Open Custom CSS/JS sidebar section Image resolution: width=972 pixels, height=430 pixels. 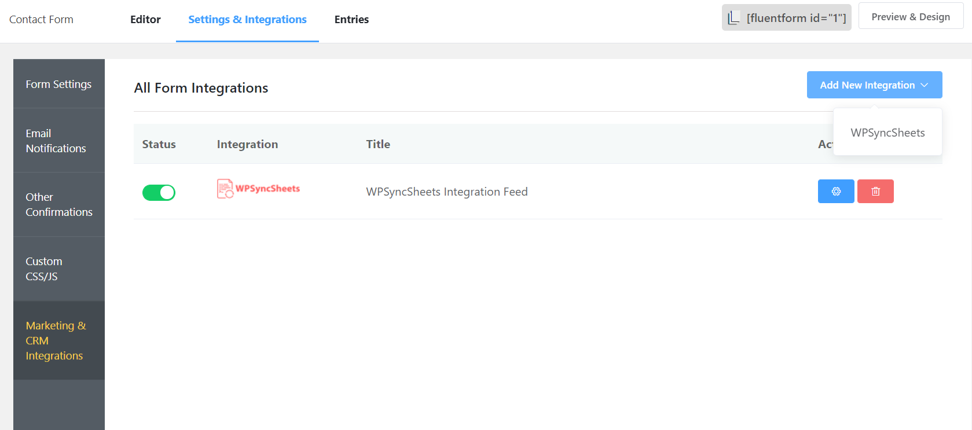(59, 269)
